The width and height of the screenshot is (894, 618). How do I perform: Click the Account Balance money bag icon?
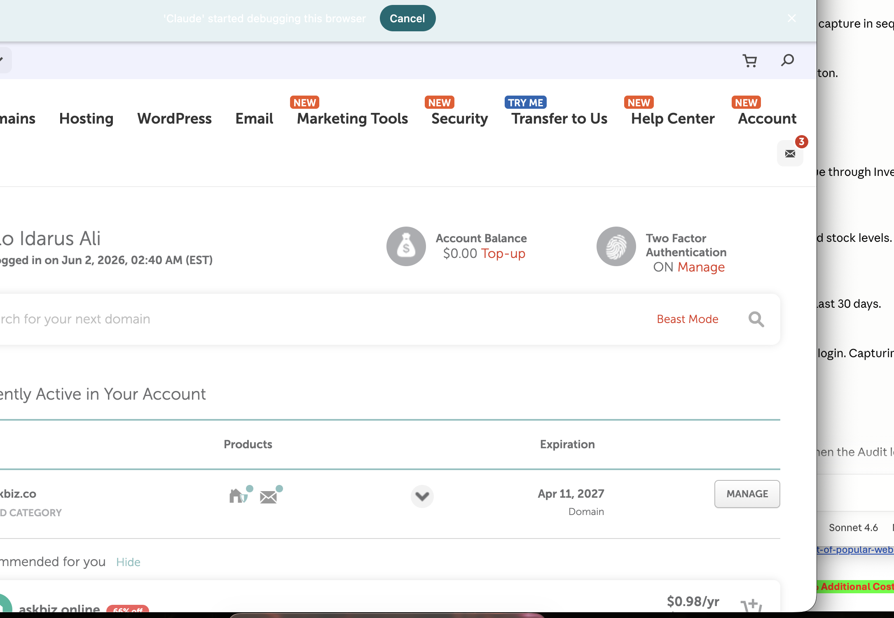tap(406, 246)
